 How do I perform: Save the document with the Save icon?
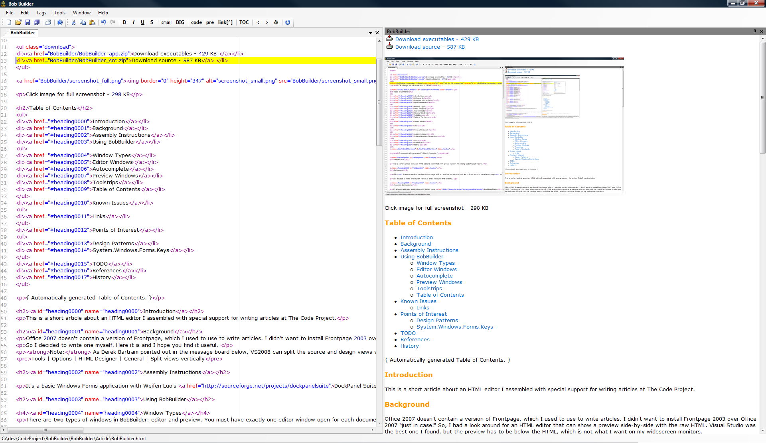(28, 22)
